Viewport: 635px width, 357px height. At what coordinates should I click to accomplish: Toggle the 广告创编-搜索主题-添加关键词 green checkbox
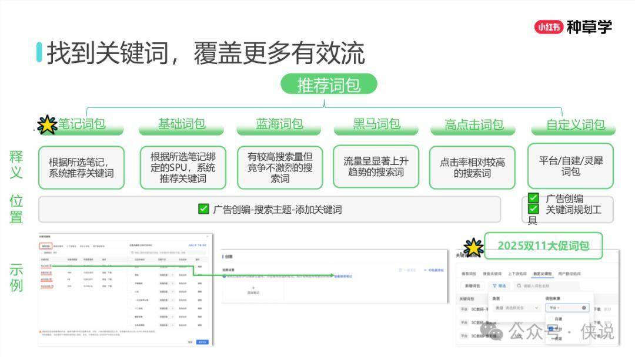[x=203, y=209]
